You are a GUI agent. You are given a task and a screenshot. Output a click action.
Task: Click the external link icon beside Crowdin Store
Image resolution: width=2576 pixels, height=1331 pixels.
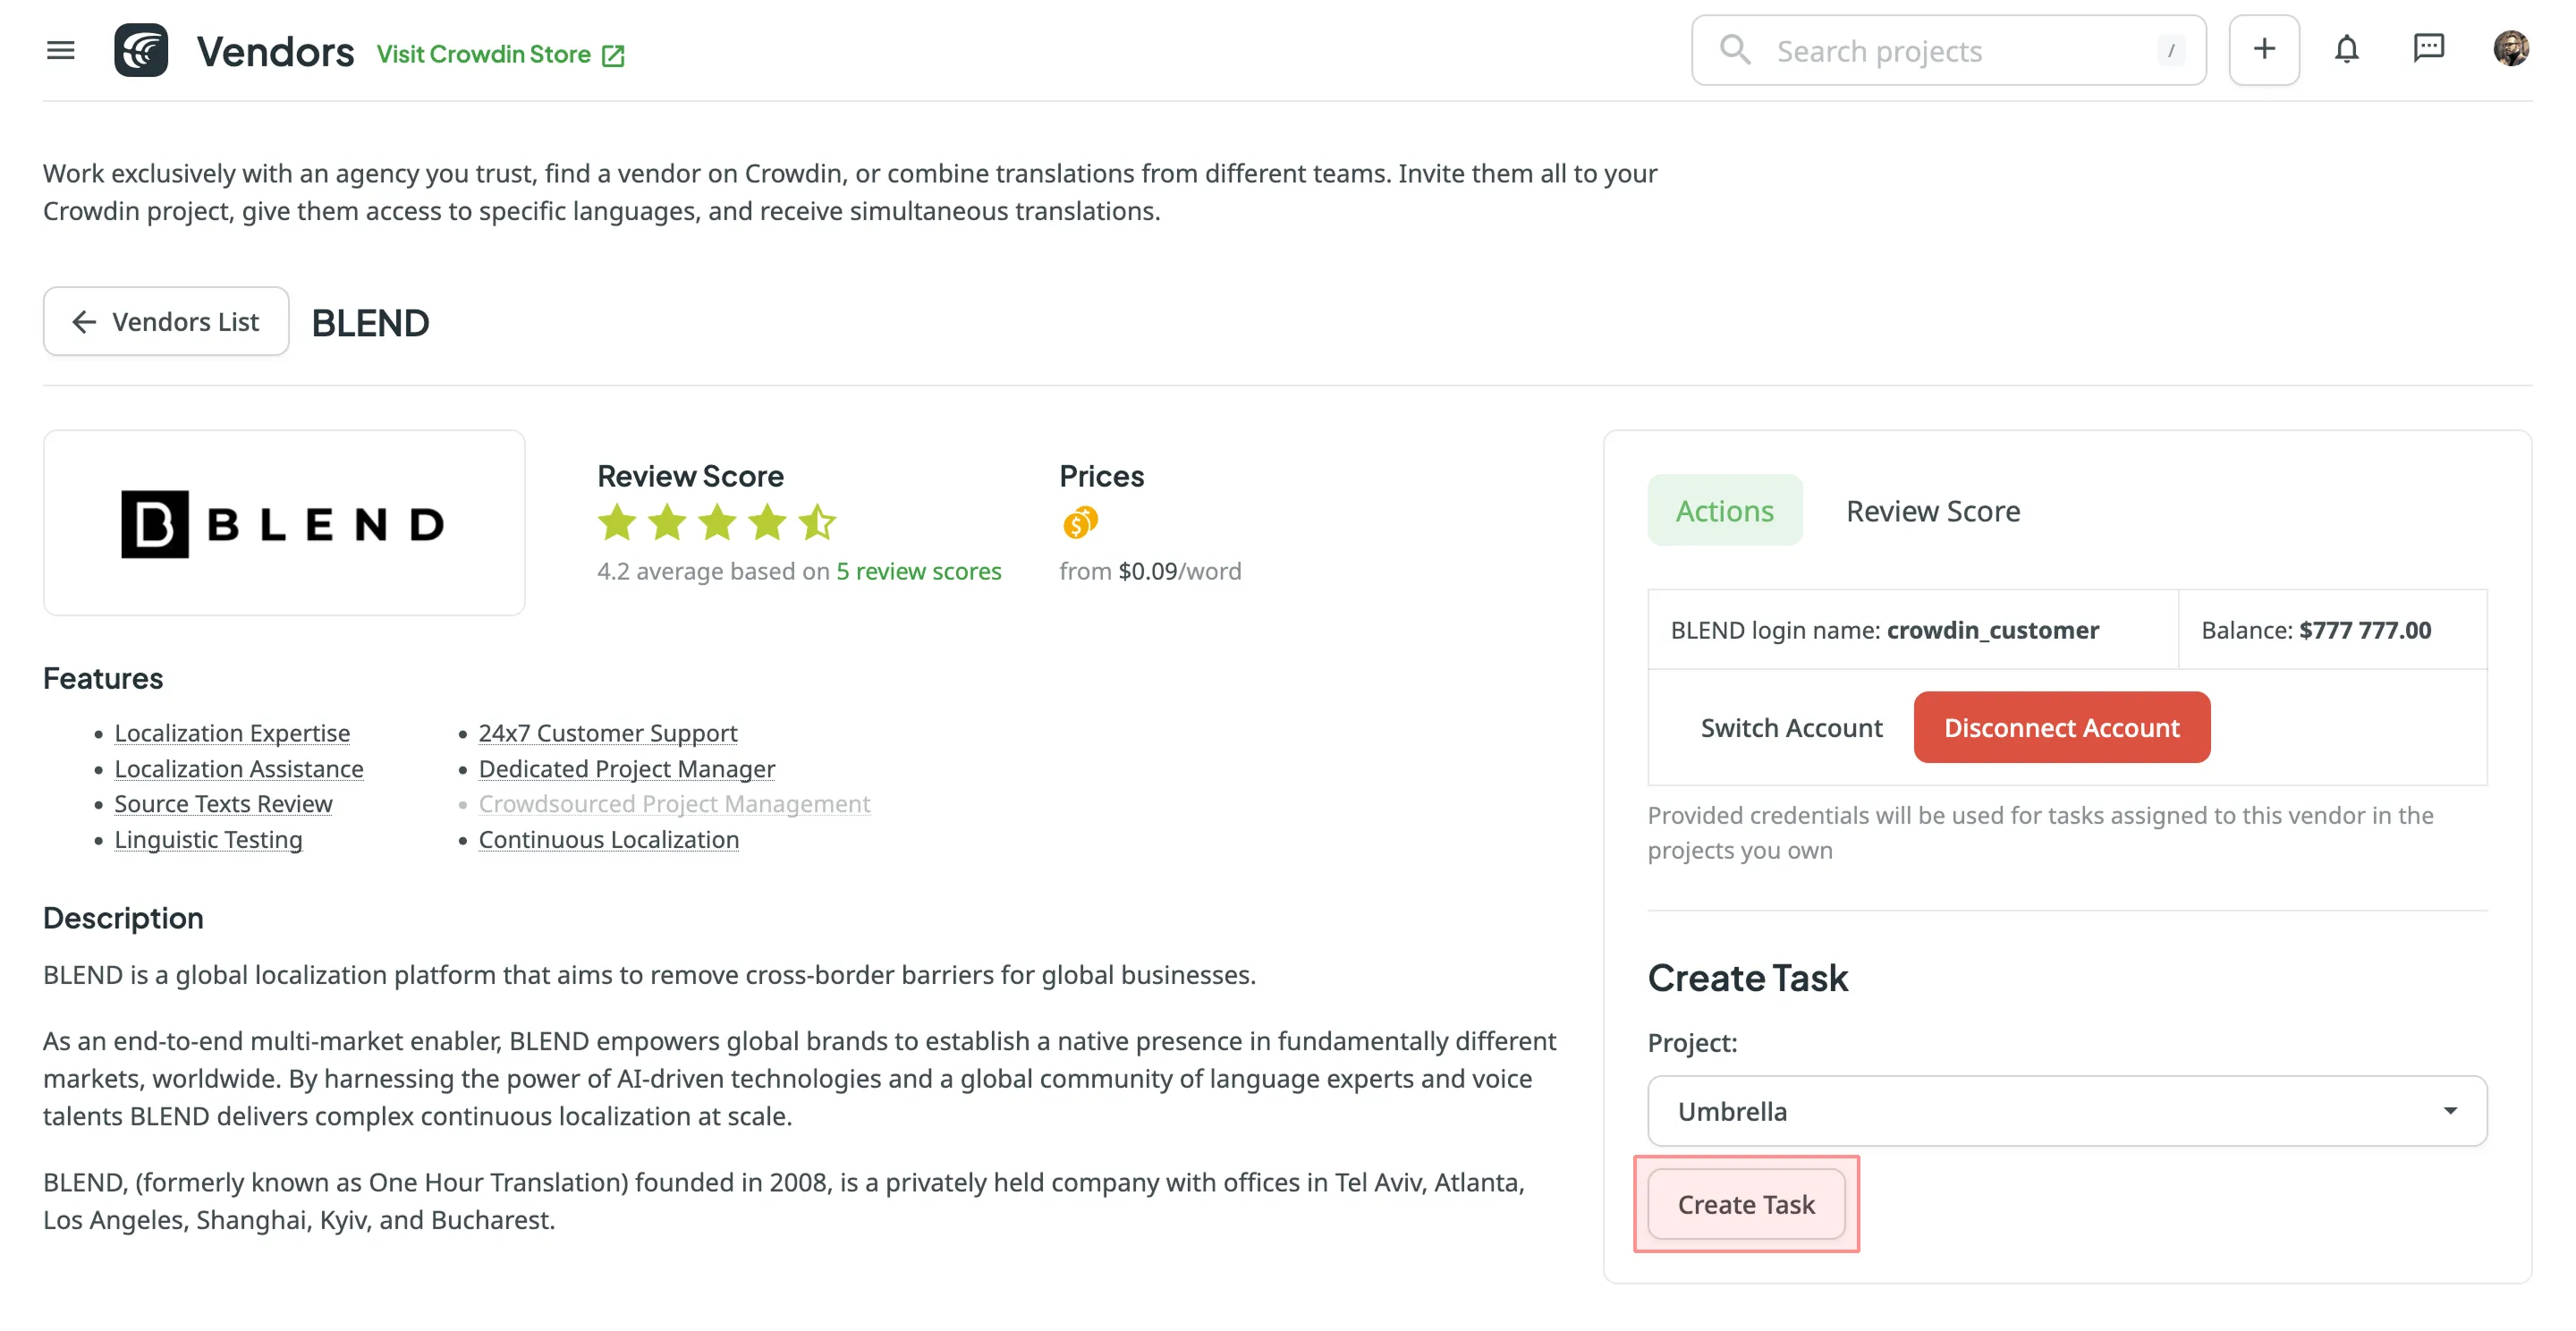614,55
